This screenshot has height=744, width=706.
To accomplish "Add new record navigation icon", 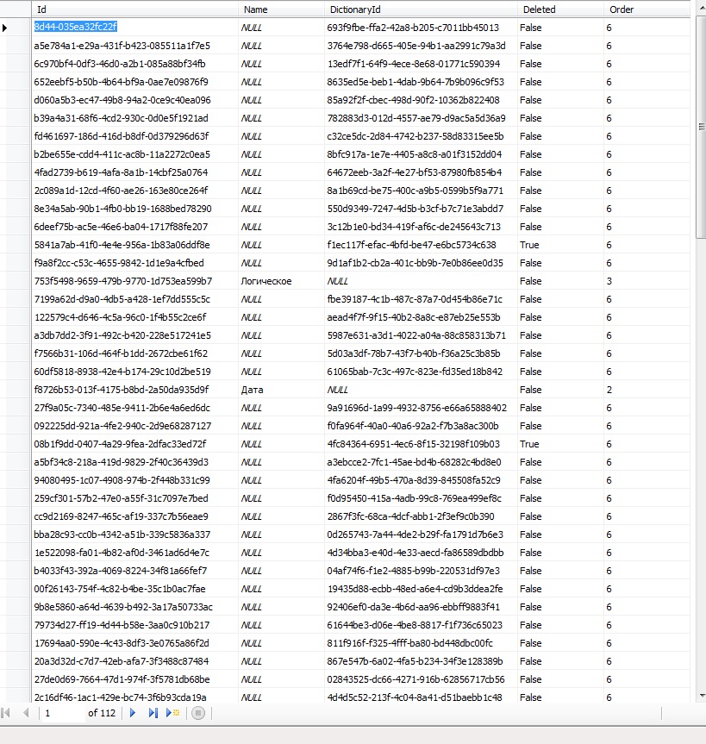I will [x=172, y=713].
